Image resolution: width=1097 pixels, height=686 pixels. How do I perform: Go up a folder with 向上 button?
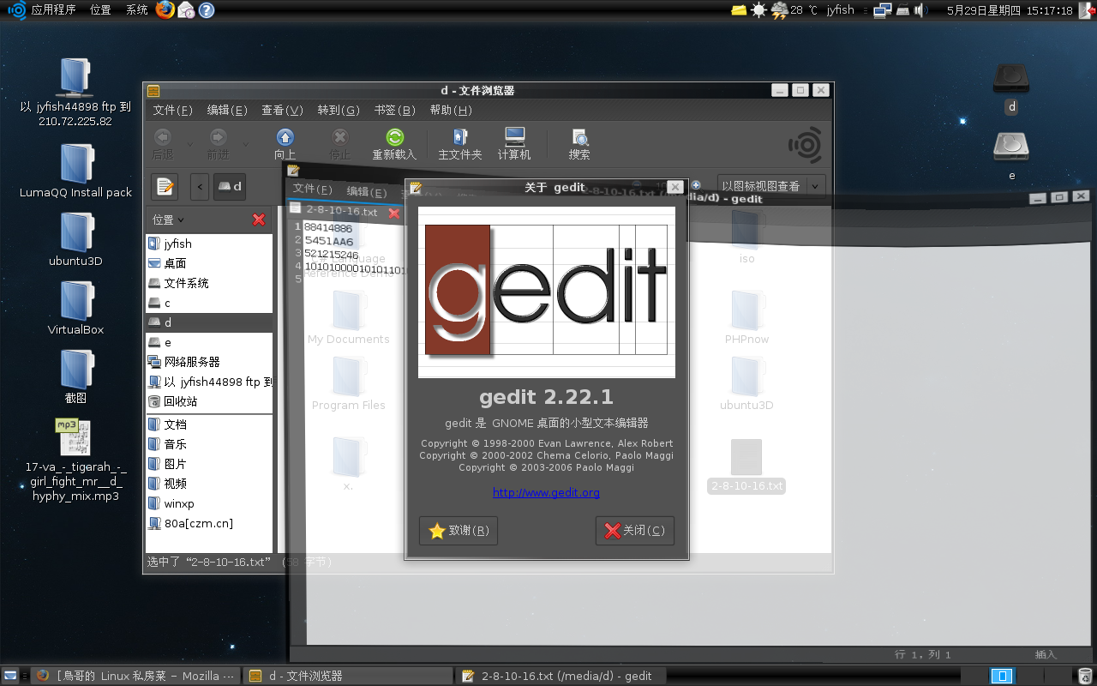tap(285, 144)
